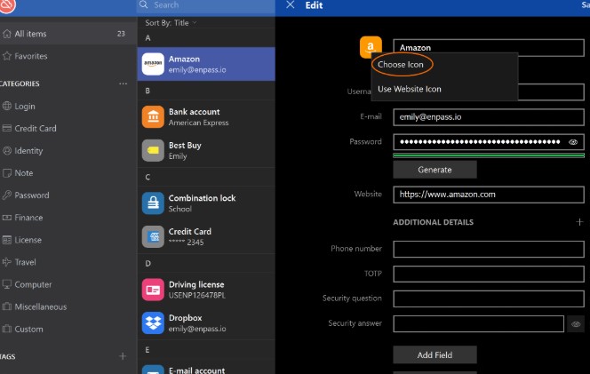Close the Edit panel with X

[x=291, y=5]
